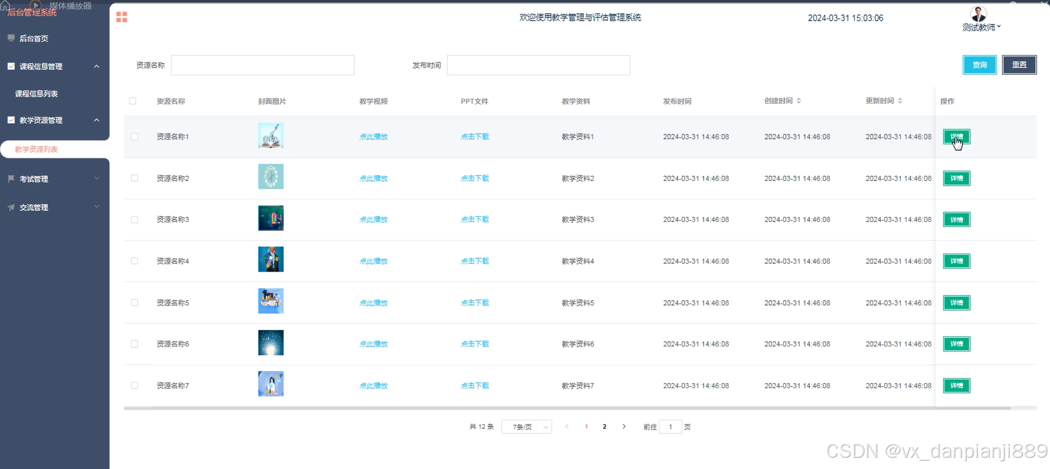Expand the 交流管理 menu chevron
The height and width of the screenshot is (469, 1050).
point(97,207)
